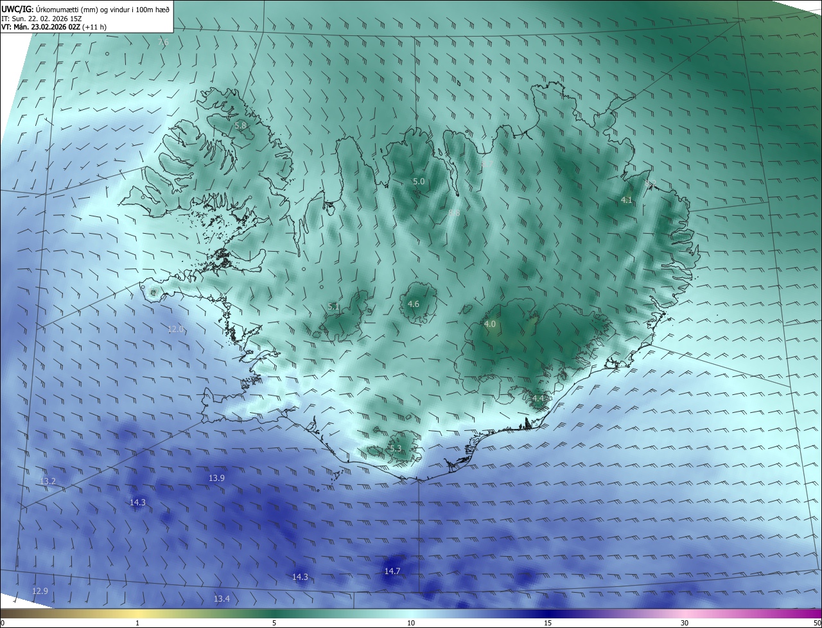Click the 13.9 value label

pos(217,478)
